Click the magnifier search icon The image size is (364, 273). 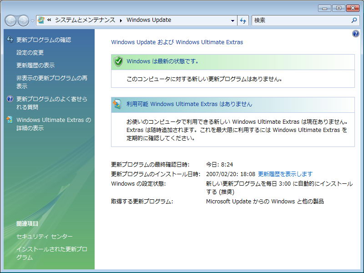coord(354,20)
